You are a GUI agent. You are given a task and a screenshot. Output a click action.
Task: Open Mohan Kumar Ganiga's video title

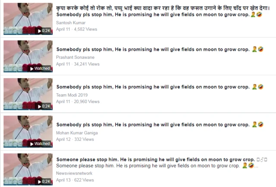pos(153,125)
